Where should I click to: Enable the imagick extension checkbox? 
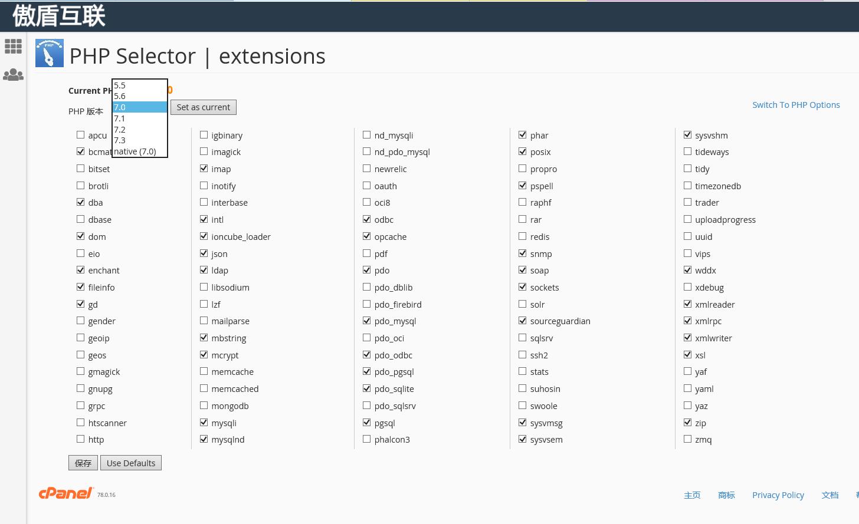(x=204, y=151)
